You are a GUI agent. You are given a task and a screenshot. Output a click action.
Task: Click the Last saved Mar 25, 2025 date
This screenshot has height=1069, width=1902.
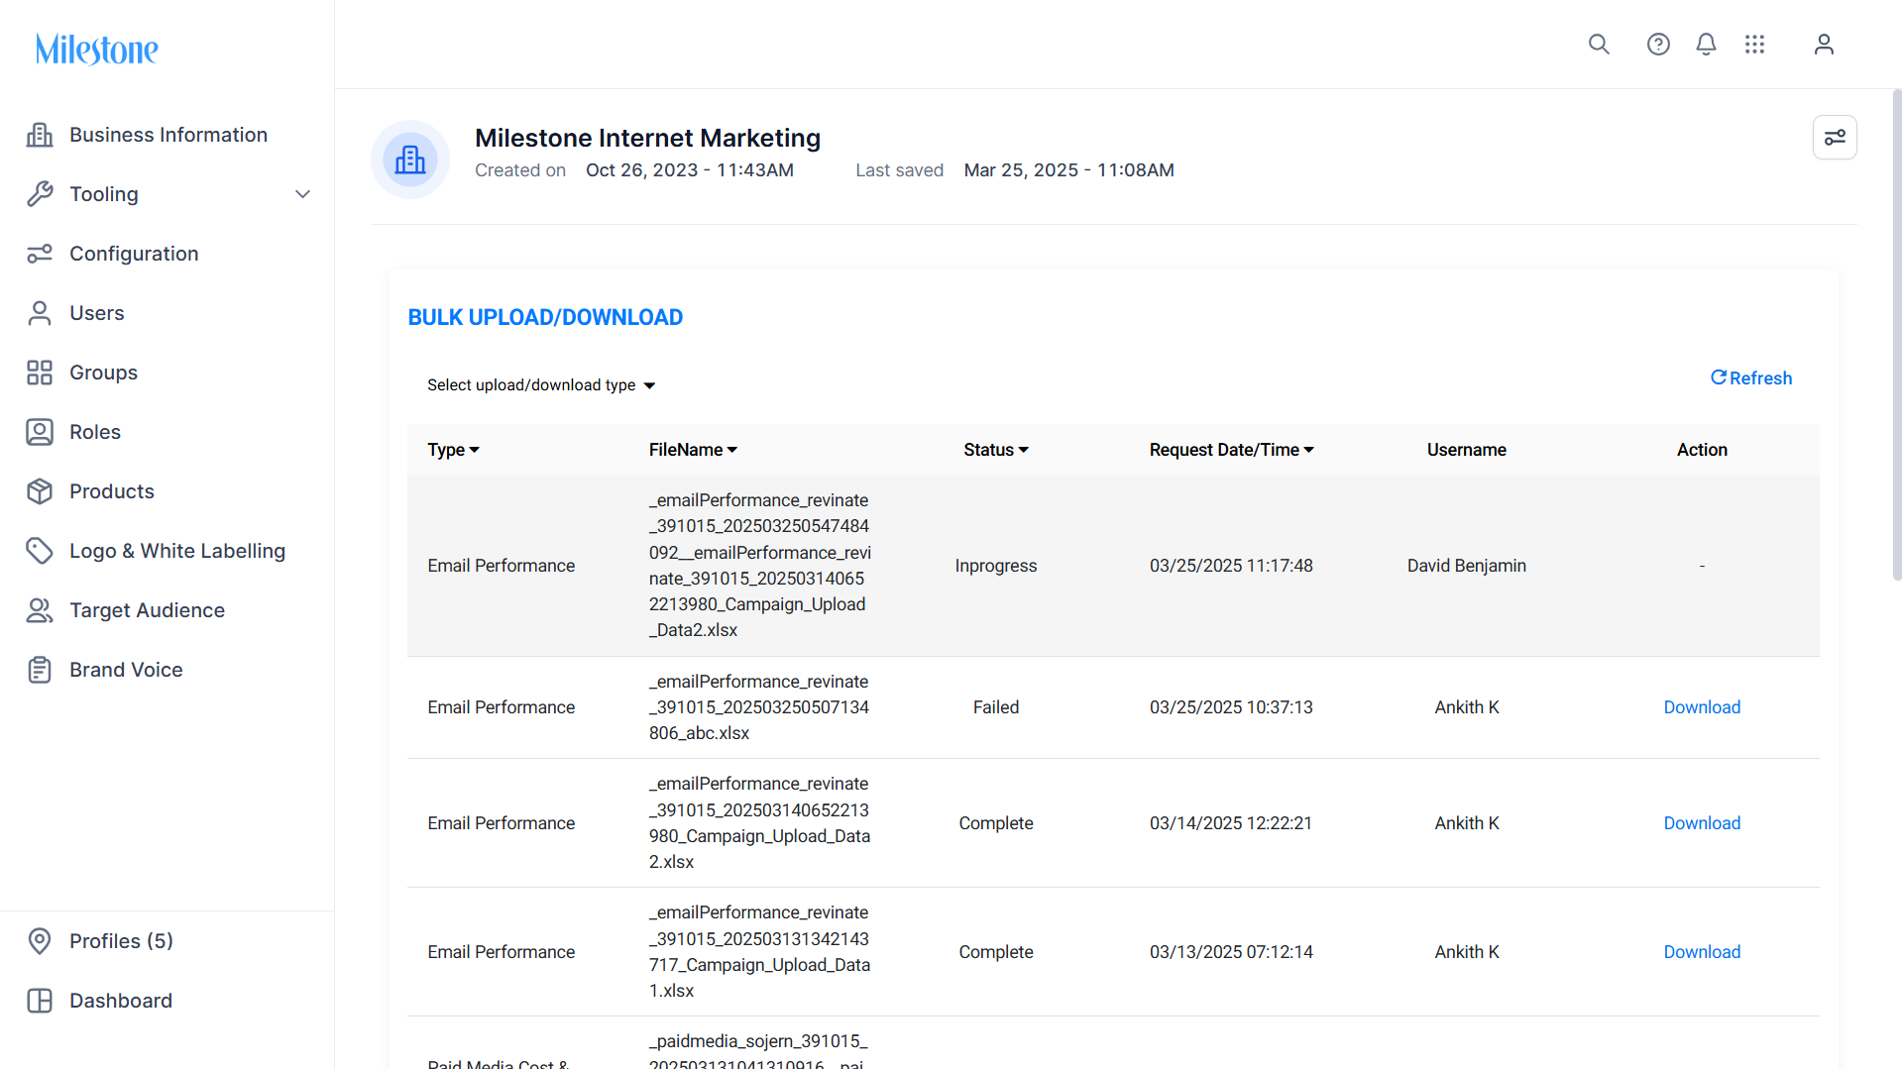(1068, 170)
